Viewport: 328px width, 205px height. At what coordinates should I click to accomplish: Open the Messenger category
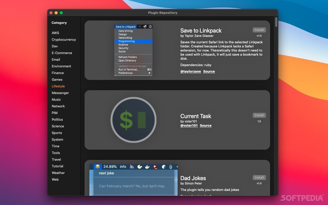pyautogui.click(x=60, y=93)
